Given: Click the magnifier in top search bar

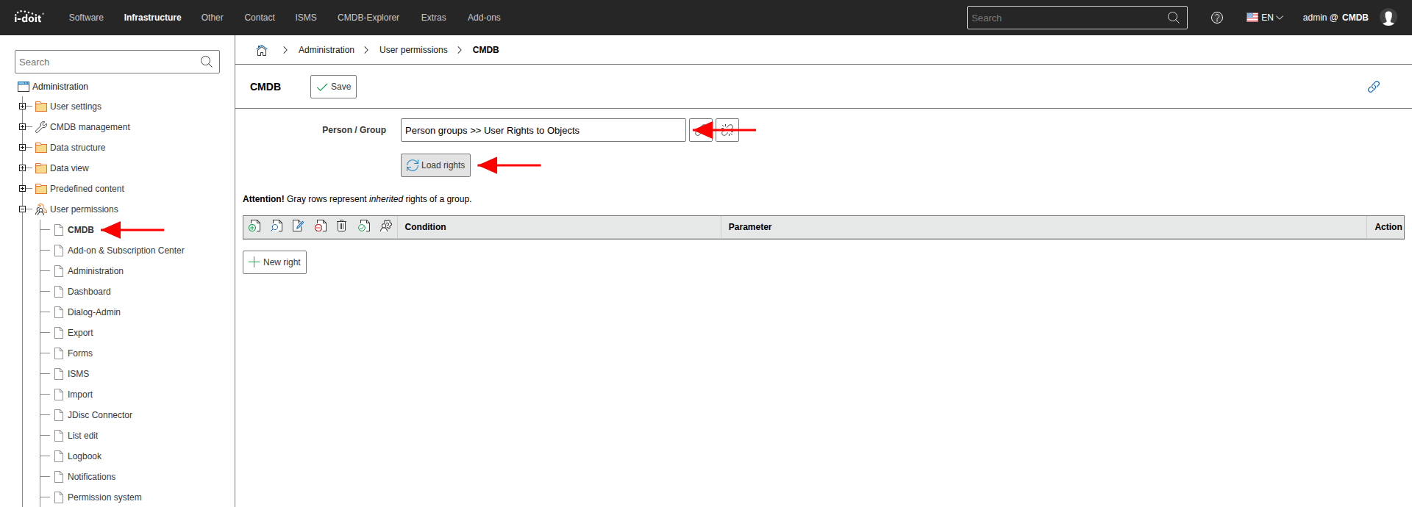Looking at the screenshot, I should pyautogui.click(x=1173, y=18).
